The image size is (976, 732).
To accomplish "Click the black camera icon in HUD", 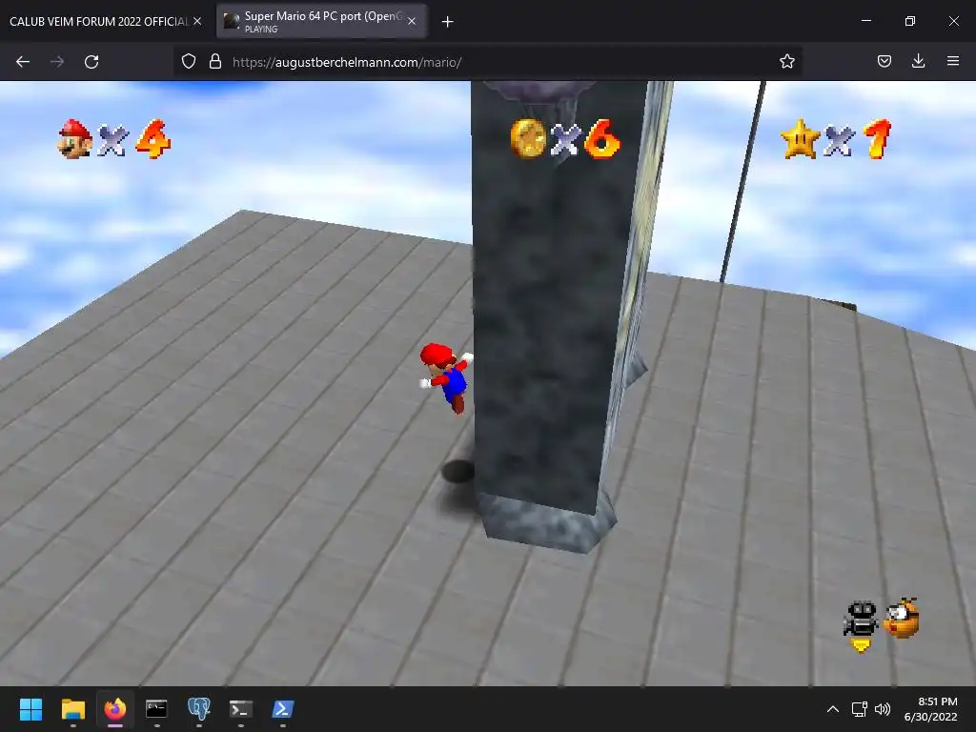I will 861,620.
